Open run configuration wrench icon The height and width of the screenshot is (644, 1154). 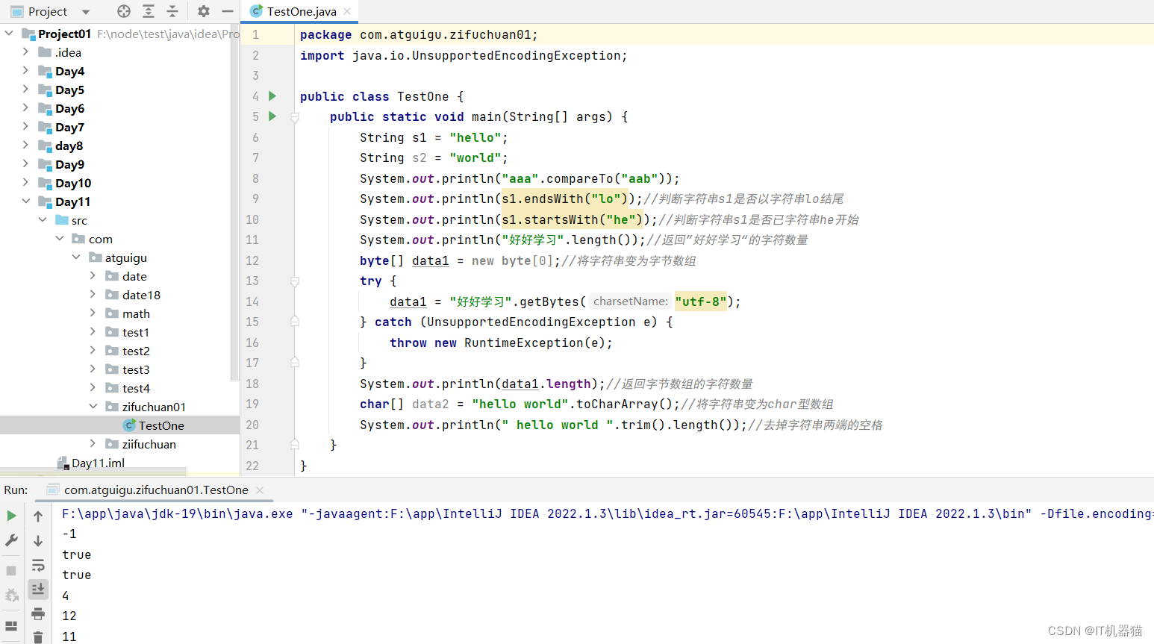click(x=11, y=540)
